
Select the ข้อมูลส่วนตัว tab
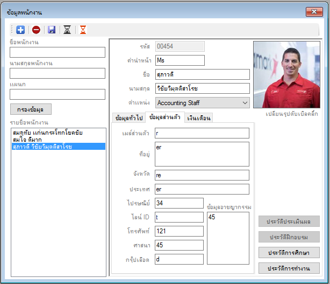165,117
